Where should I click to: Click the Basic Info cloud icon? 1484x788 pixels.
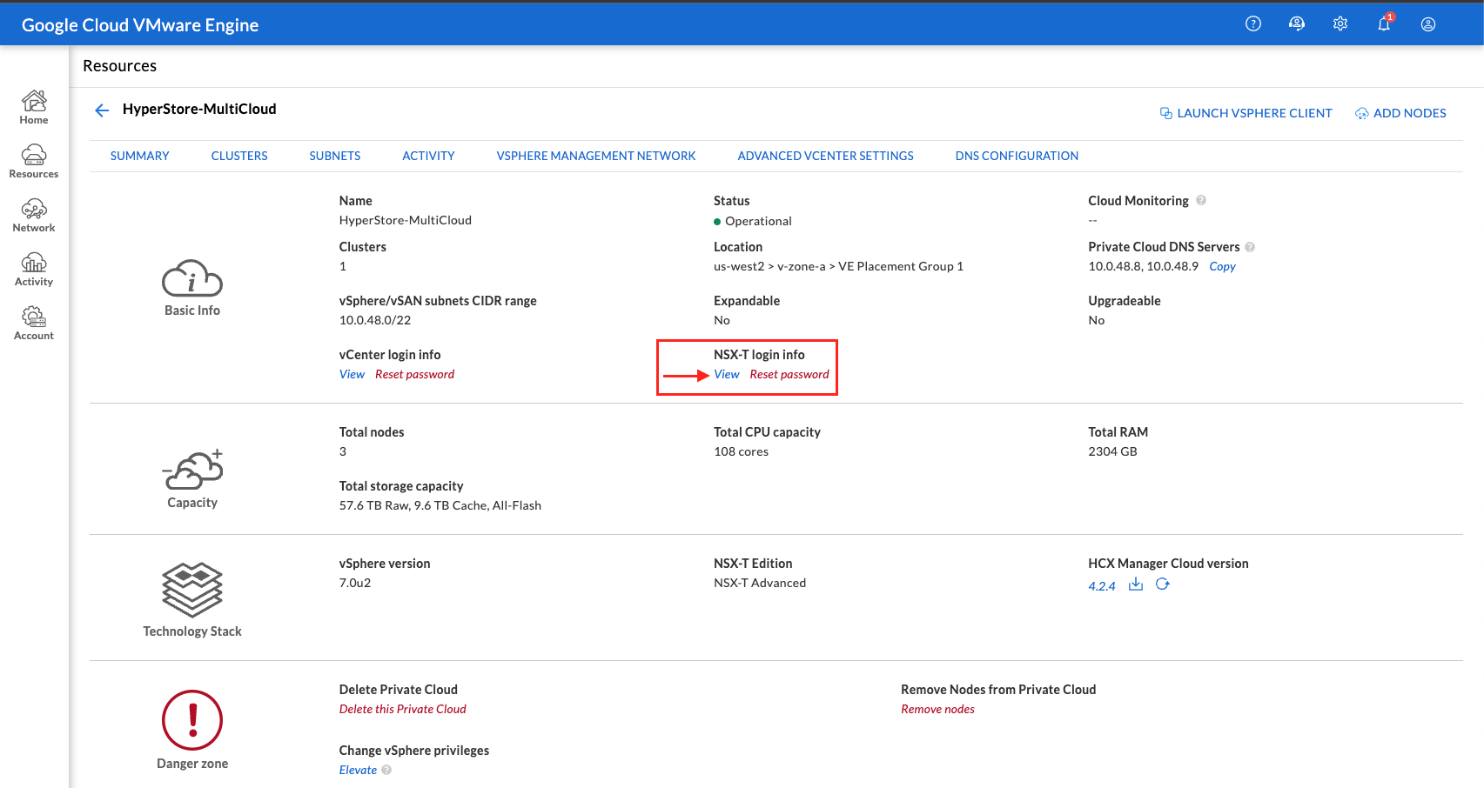pos(192,278)
